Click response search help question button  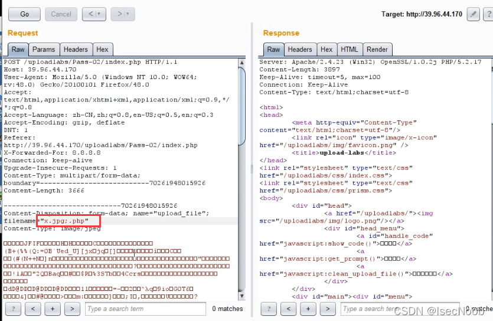point(269,309)
